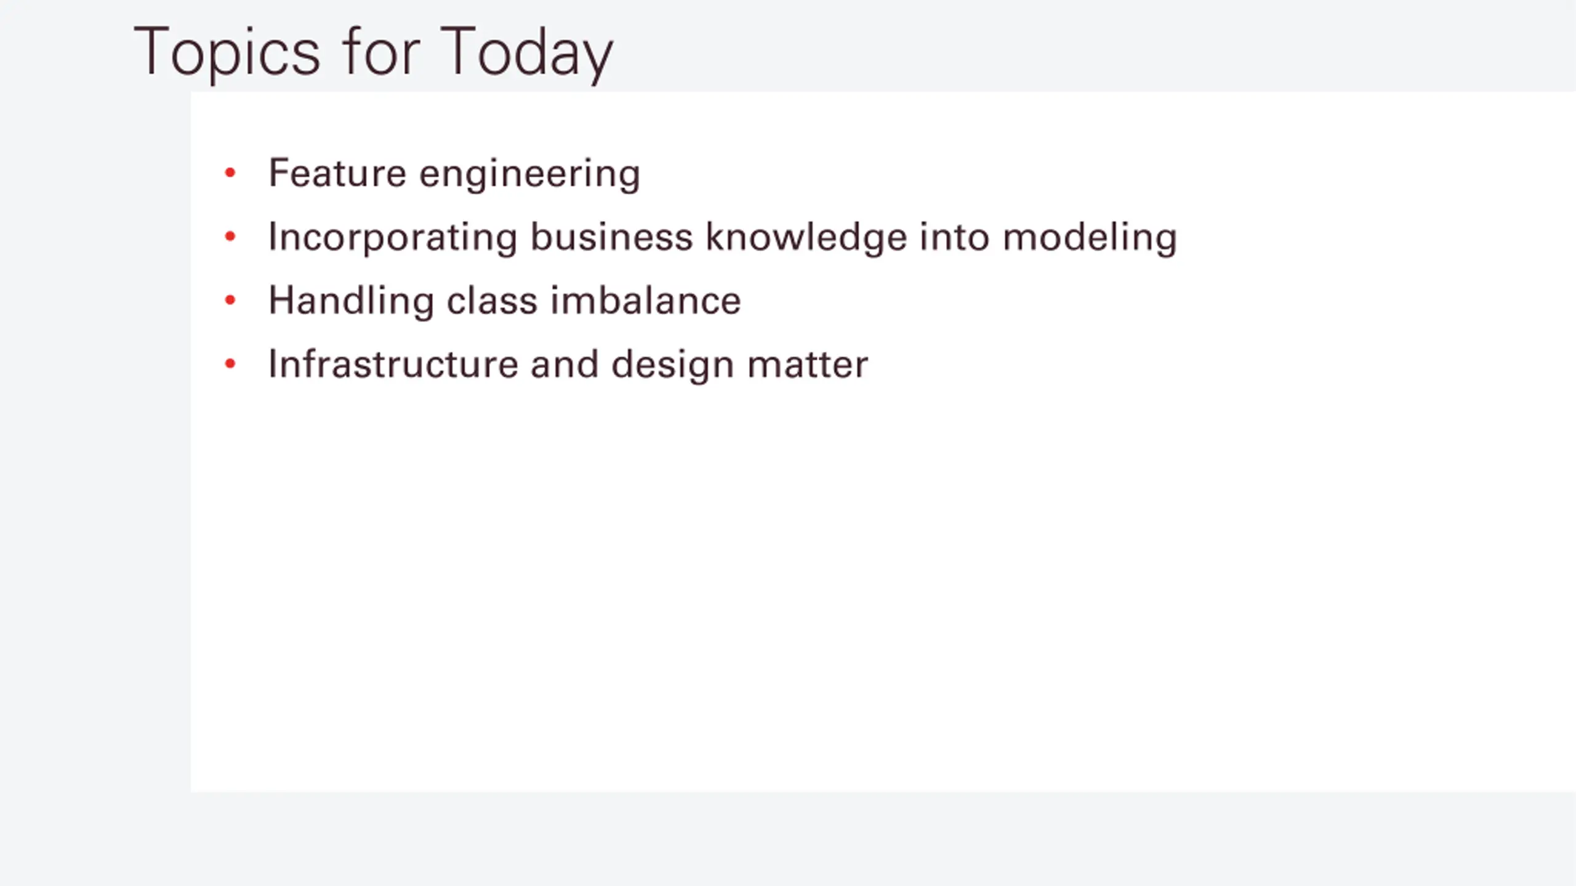The height and width of the screenshot is (886, 1576).
Task: Click the red bullet next to "Handling class imbalance"
Action: pyautogui.click(x=230, y=300)
